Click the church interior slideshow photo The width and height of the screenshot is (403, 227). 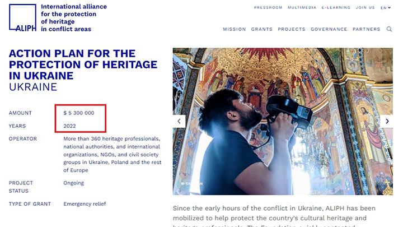click(283, 121)
